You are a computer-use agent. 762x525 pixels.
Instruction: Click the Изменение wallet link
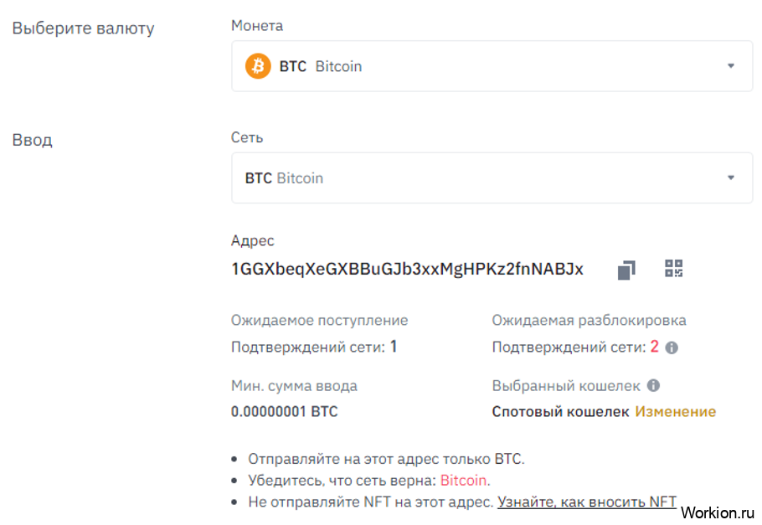(x=675, y=411)
